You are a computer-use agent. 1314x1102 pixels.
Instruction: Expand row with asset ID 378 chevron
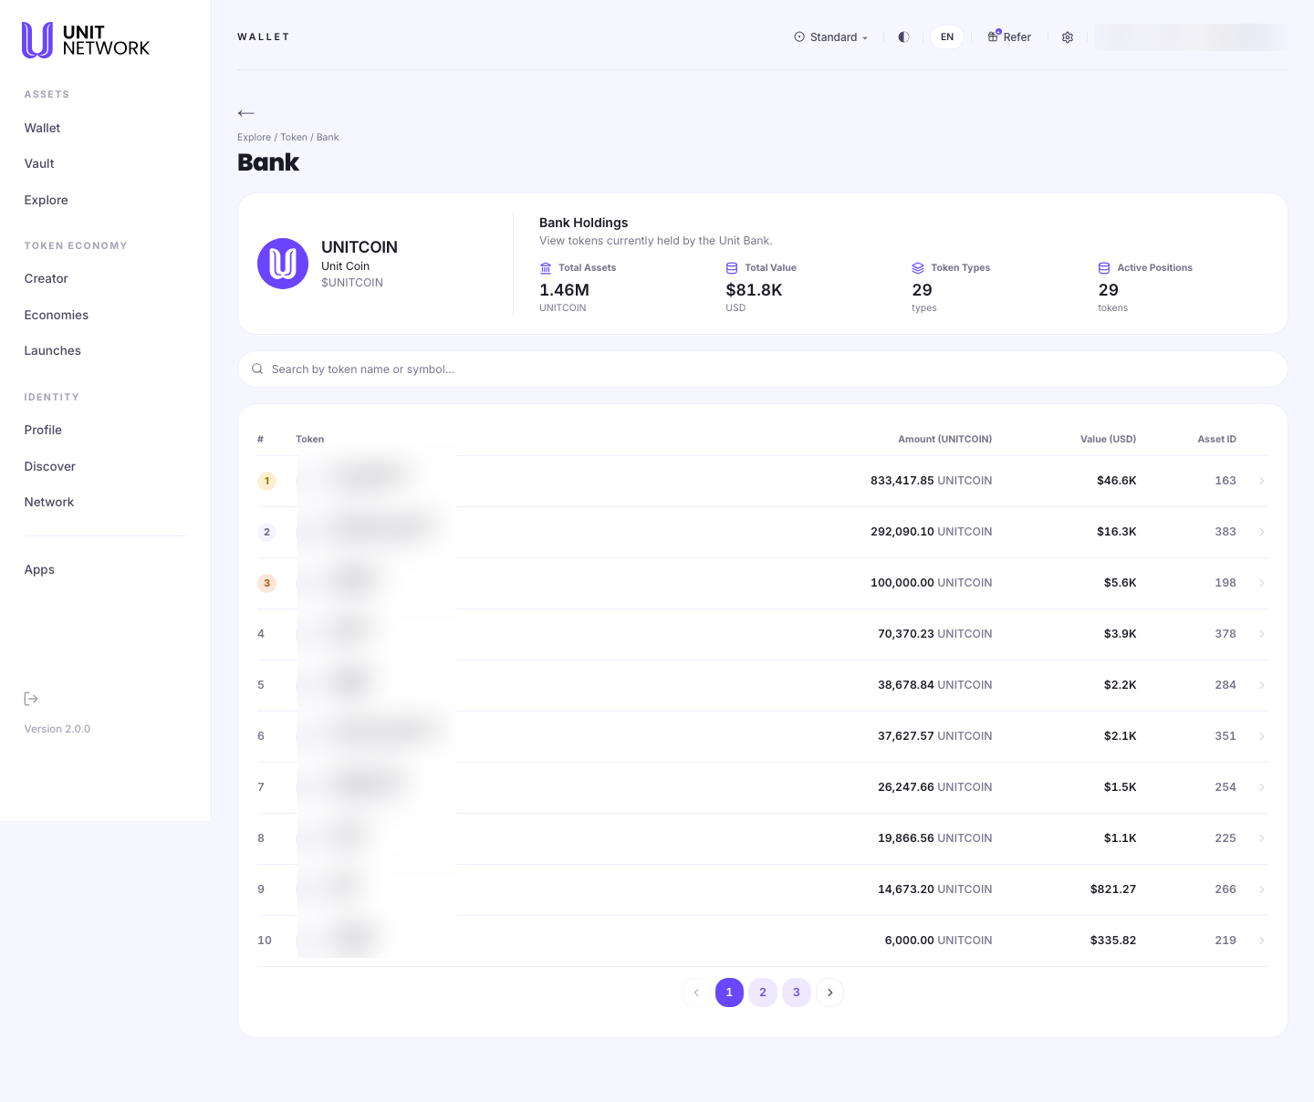[1262, 634]
